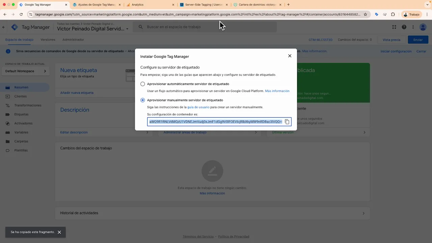432x243 pixels.
Task: Expand the Historial de actividades section
Action: click(x=363, y=213)
